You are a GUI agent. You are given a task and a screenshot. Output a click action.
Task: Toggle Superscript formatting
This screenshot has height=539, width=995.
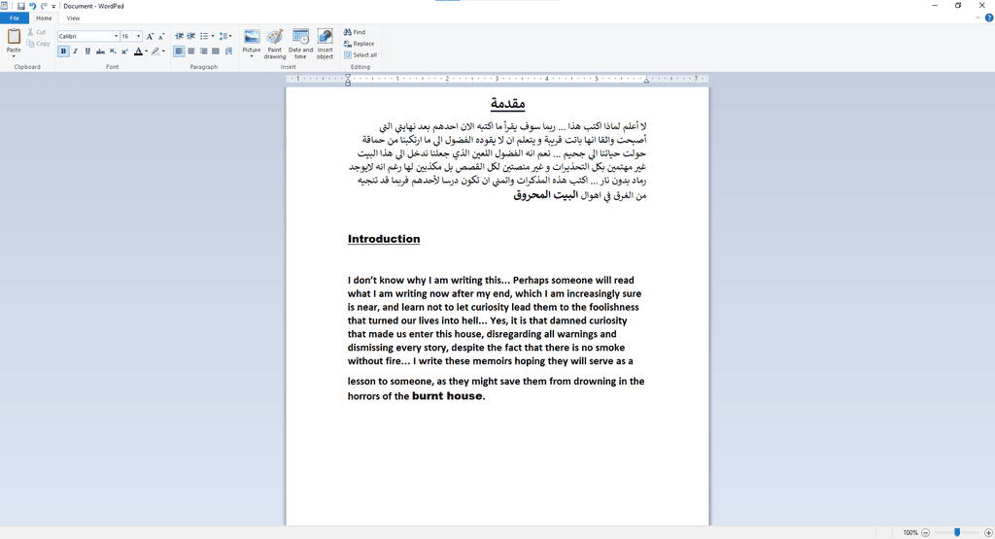click(124, 51)
